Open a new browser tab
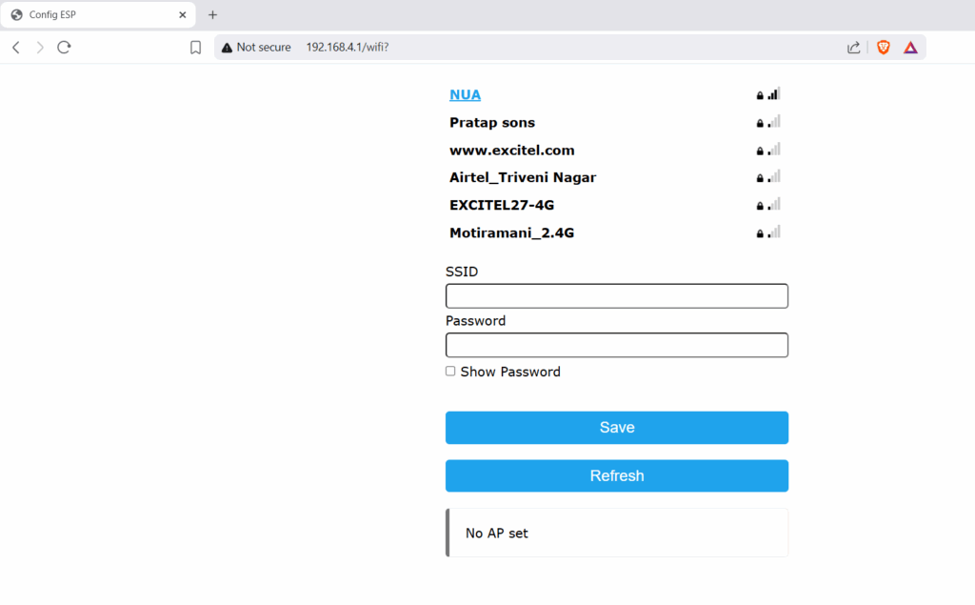The height and width of the screenshot is (605, 975). click(x=212, y=15)
